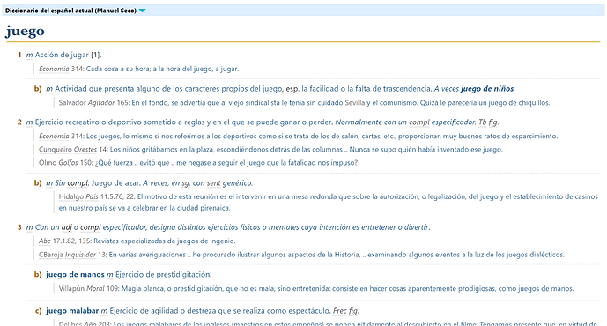Click the 'Diccionario del español actual (Manuel Seco)' title
The height and width of the screenshot is (326, 607).
(x=70, y=11)
